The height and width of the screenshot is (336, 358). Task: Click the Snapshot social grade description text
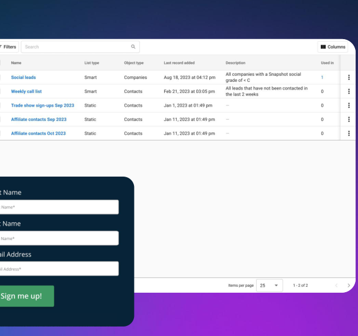pos(263,77)
